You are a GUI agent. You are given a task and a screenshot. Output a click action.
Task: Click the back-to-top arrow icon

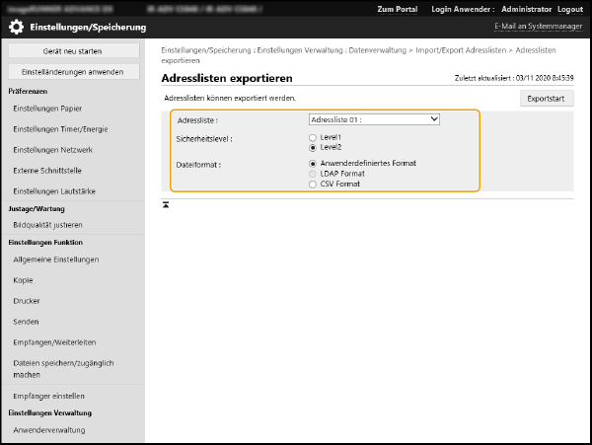(x=166, y=204)
